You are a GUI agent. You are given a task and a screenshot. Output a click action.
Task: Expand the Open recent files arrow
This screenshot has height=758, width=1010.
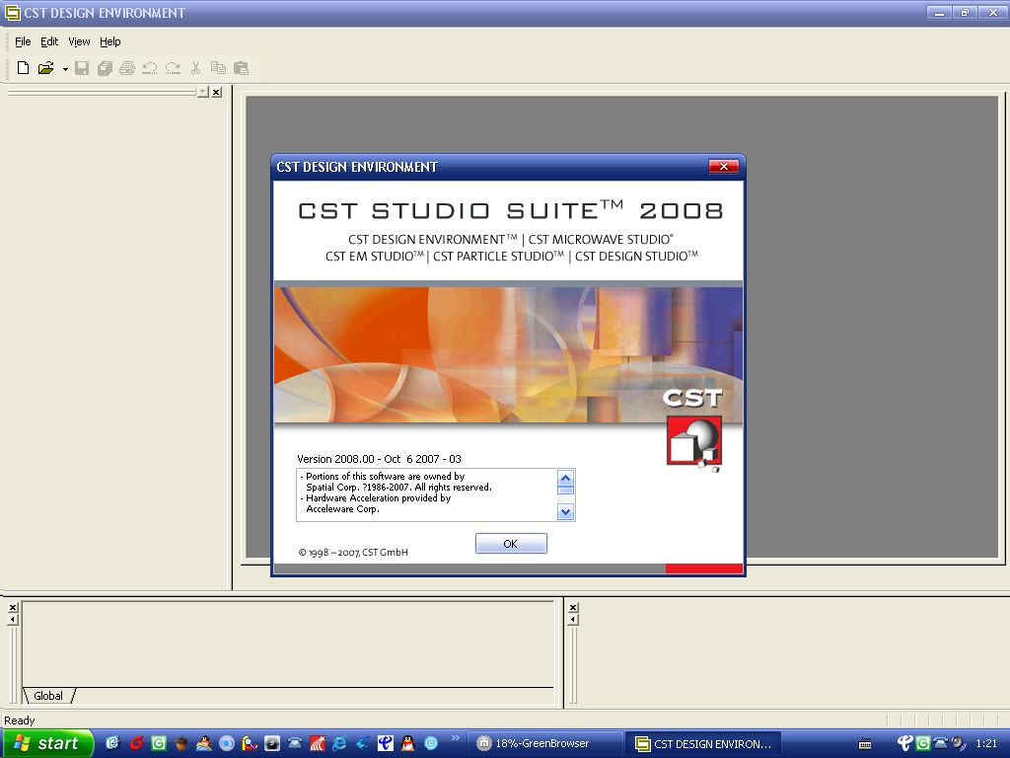pyautogui.click(x=65, y=68)
